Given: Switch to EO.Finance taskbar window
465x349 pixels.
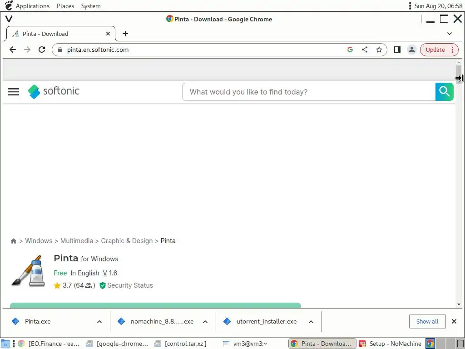Looking at the screenshot, I should pos(49,344).
